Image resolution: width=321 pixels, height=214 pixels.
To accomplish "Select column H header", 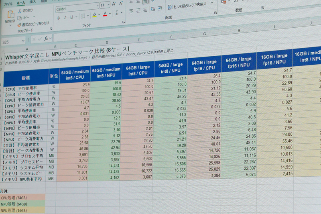I will click(x=239, y=31).
